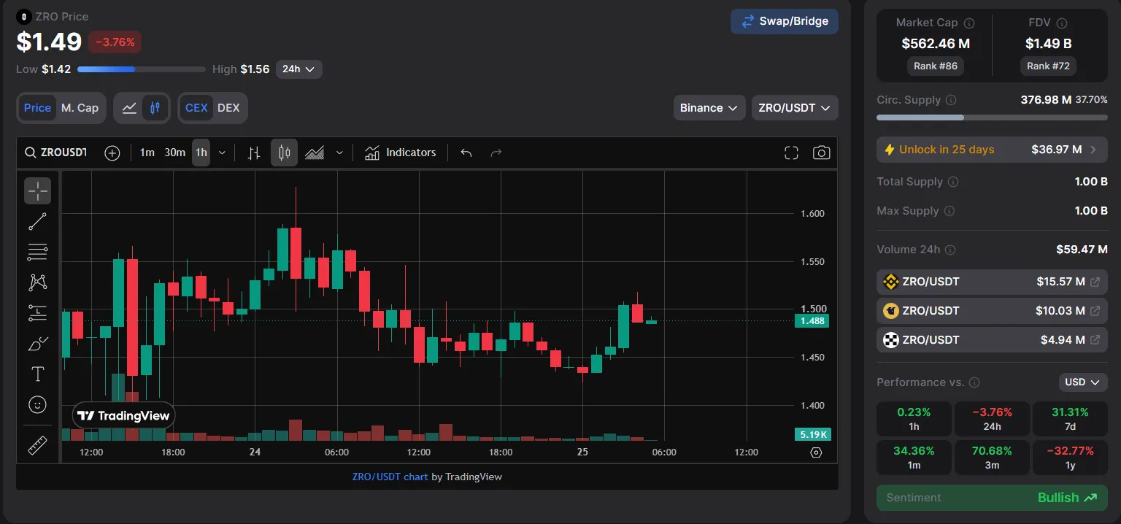Image resolution: width=1121 pixels, height=524 pixels.
Task: Click the ZROUSDT symbol search field
Action: [56, 153]
